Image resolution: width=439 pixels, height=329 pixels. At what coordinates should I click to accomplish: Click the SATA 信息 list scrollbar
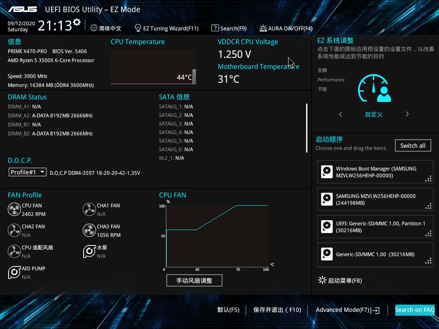tap(307, 128)
